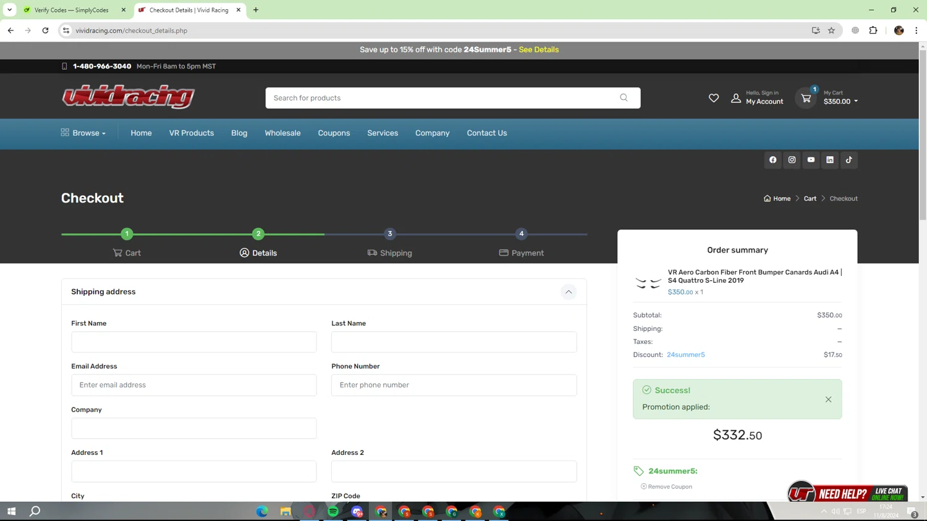Reload the checkout page
Image resolution: width=927 pixels, height=521 pixels.
click(46, 30)
